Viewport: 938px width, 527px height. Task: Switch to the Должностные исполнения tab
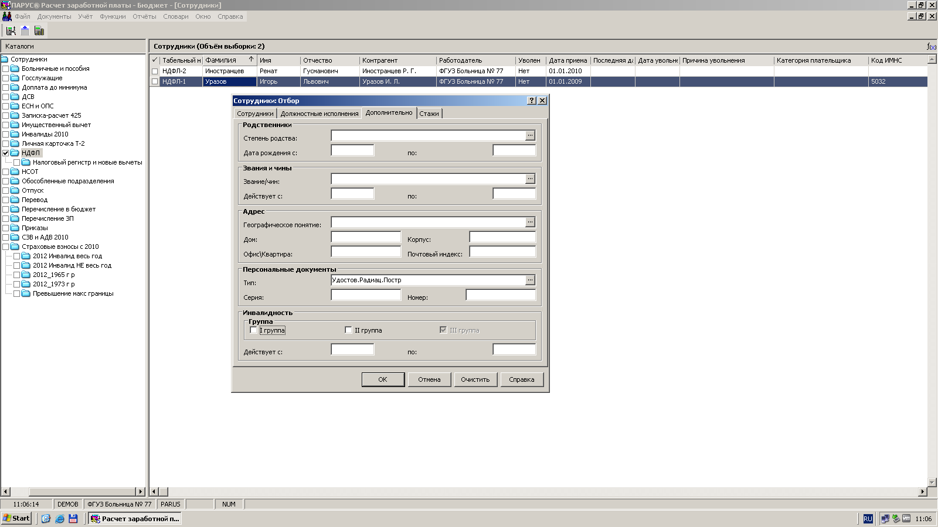pyautogui.click(x=319, y=114)
